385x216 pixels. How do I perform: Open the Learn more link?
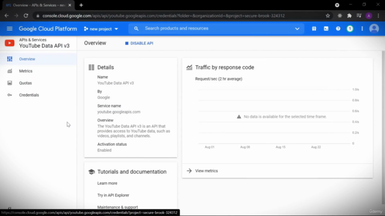tap(107, 183)
